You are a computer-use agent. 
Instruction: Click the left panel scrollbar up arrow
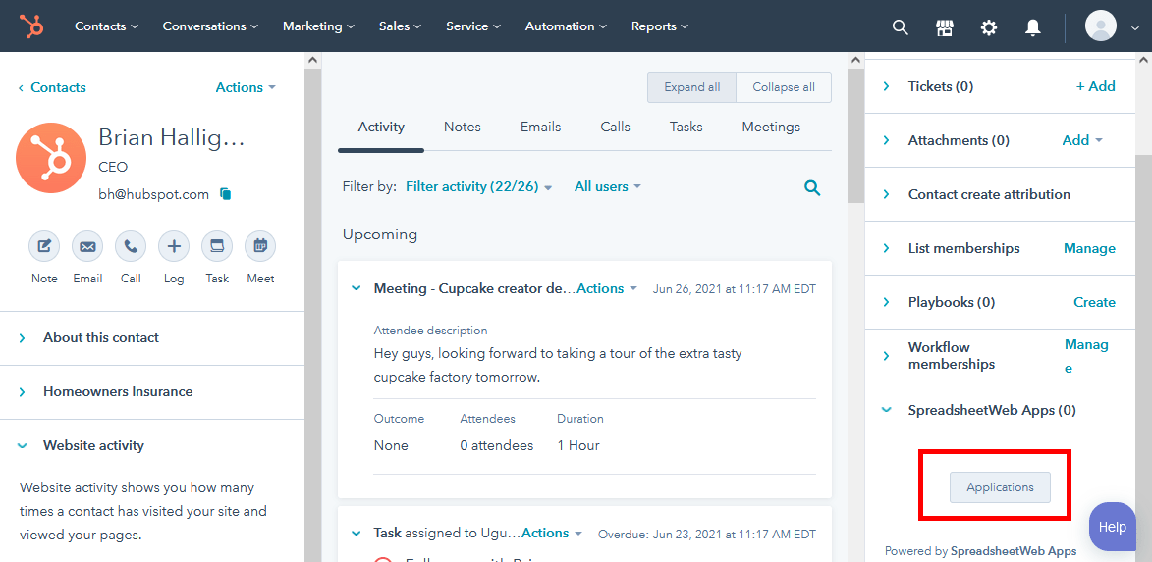313,60
